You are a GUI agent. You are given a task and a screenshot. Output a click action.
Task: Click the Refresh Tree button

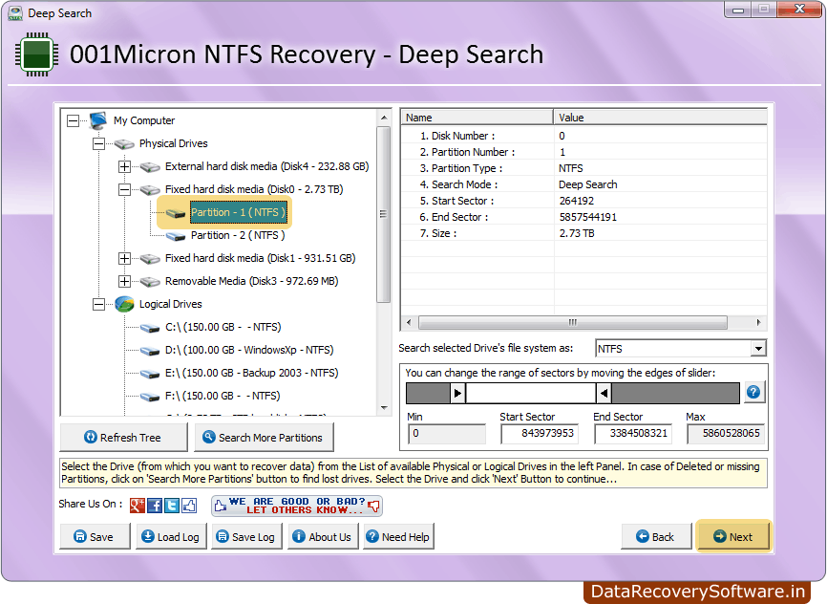click(123, 438)
